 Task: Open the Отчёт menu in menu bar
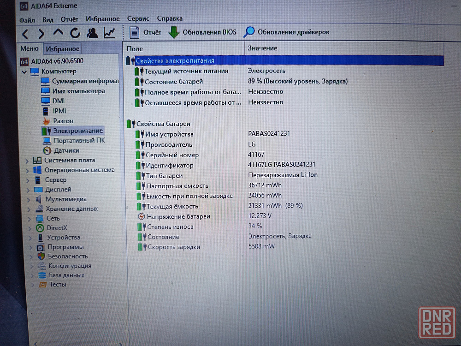(70, 19)
